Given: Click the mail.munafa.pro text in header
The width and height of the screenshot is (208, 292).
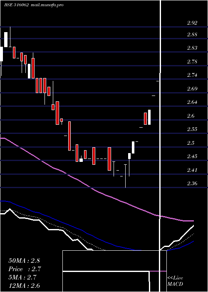Looking at the screenshot, I should [x=47, y=5].
